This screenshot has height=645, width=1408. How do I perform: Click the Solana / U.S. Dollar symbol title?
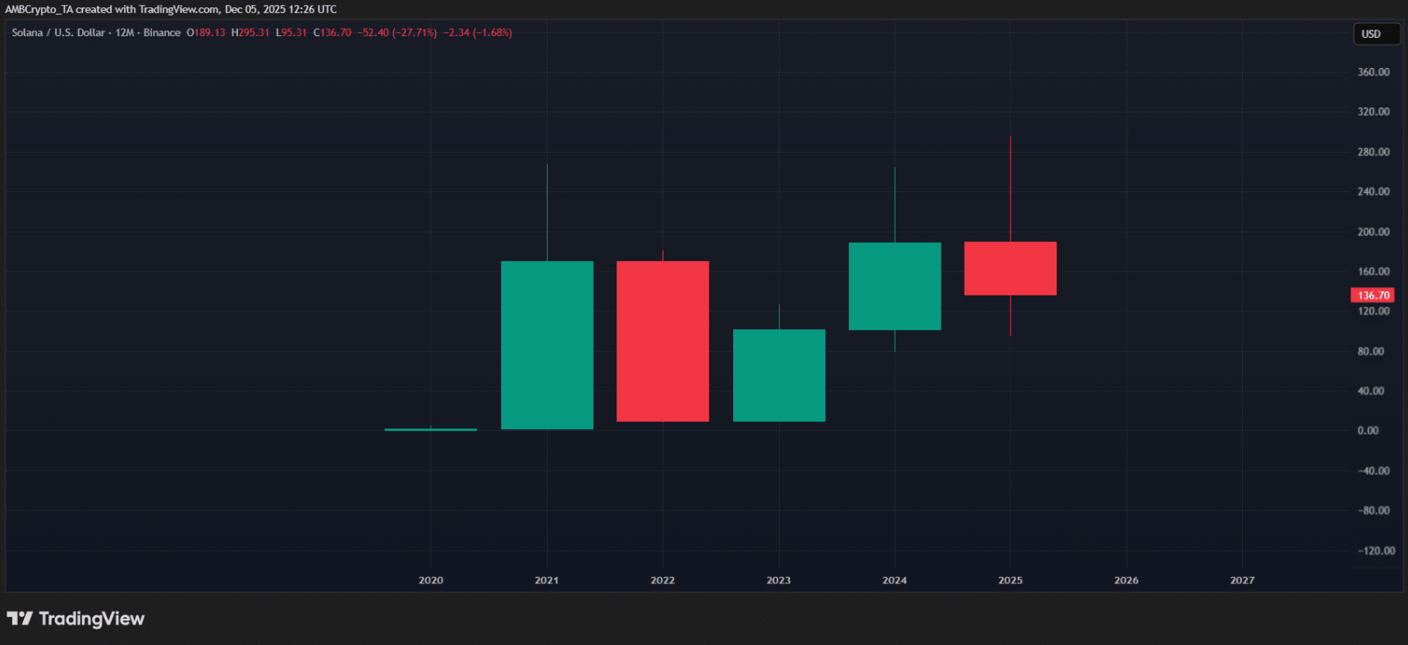58,33
